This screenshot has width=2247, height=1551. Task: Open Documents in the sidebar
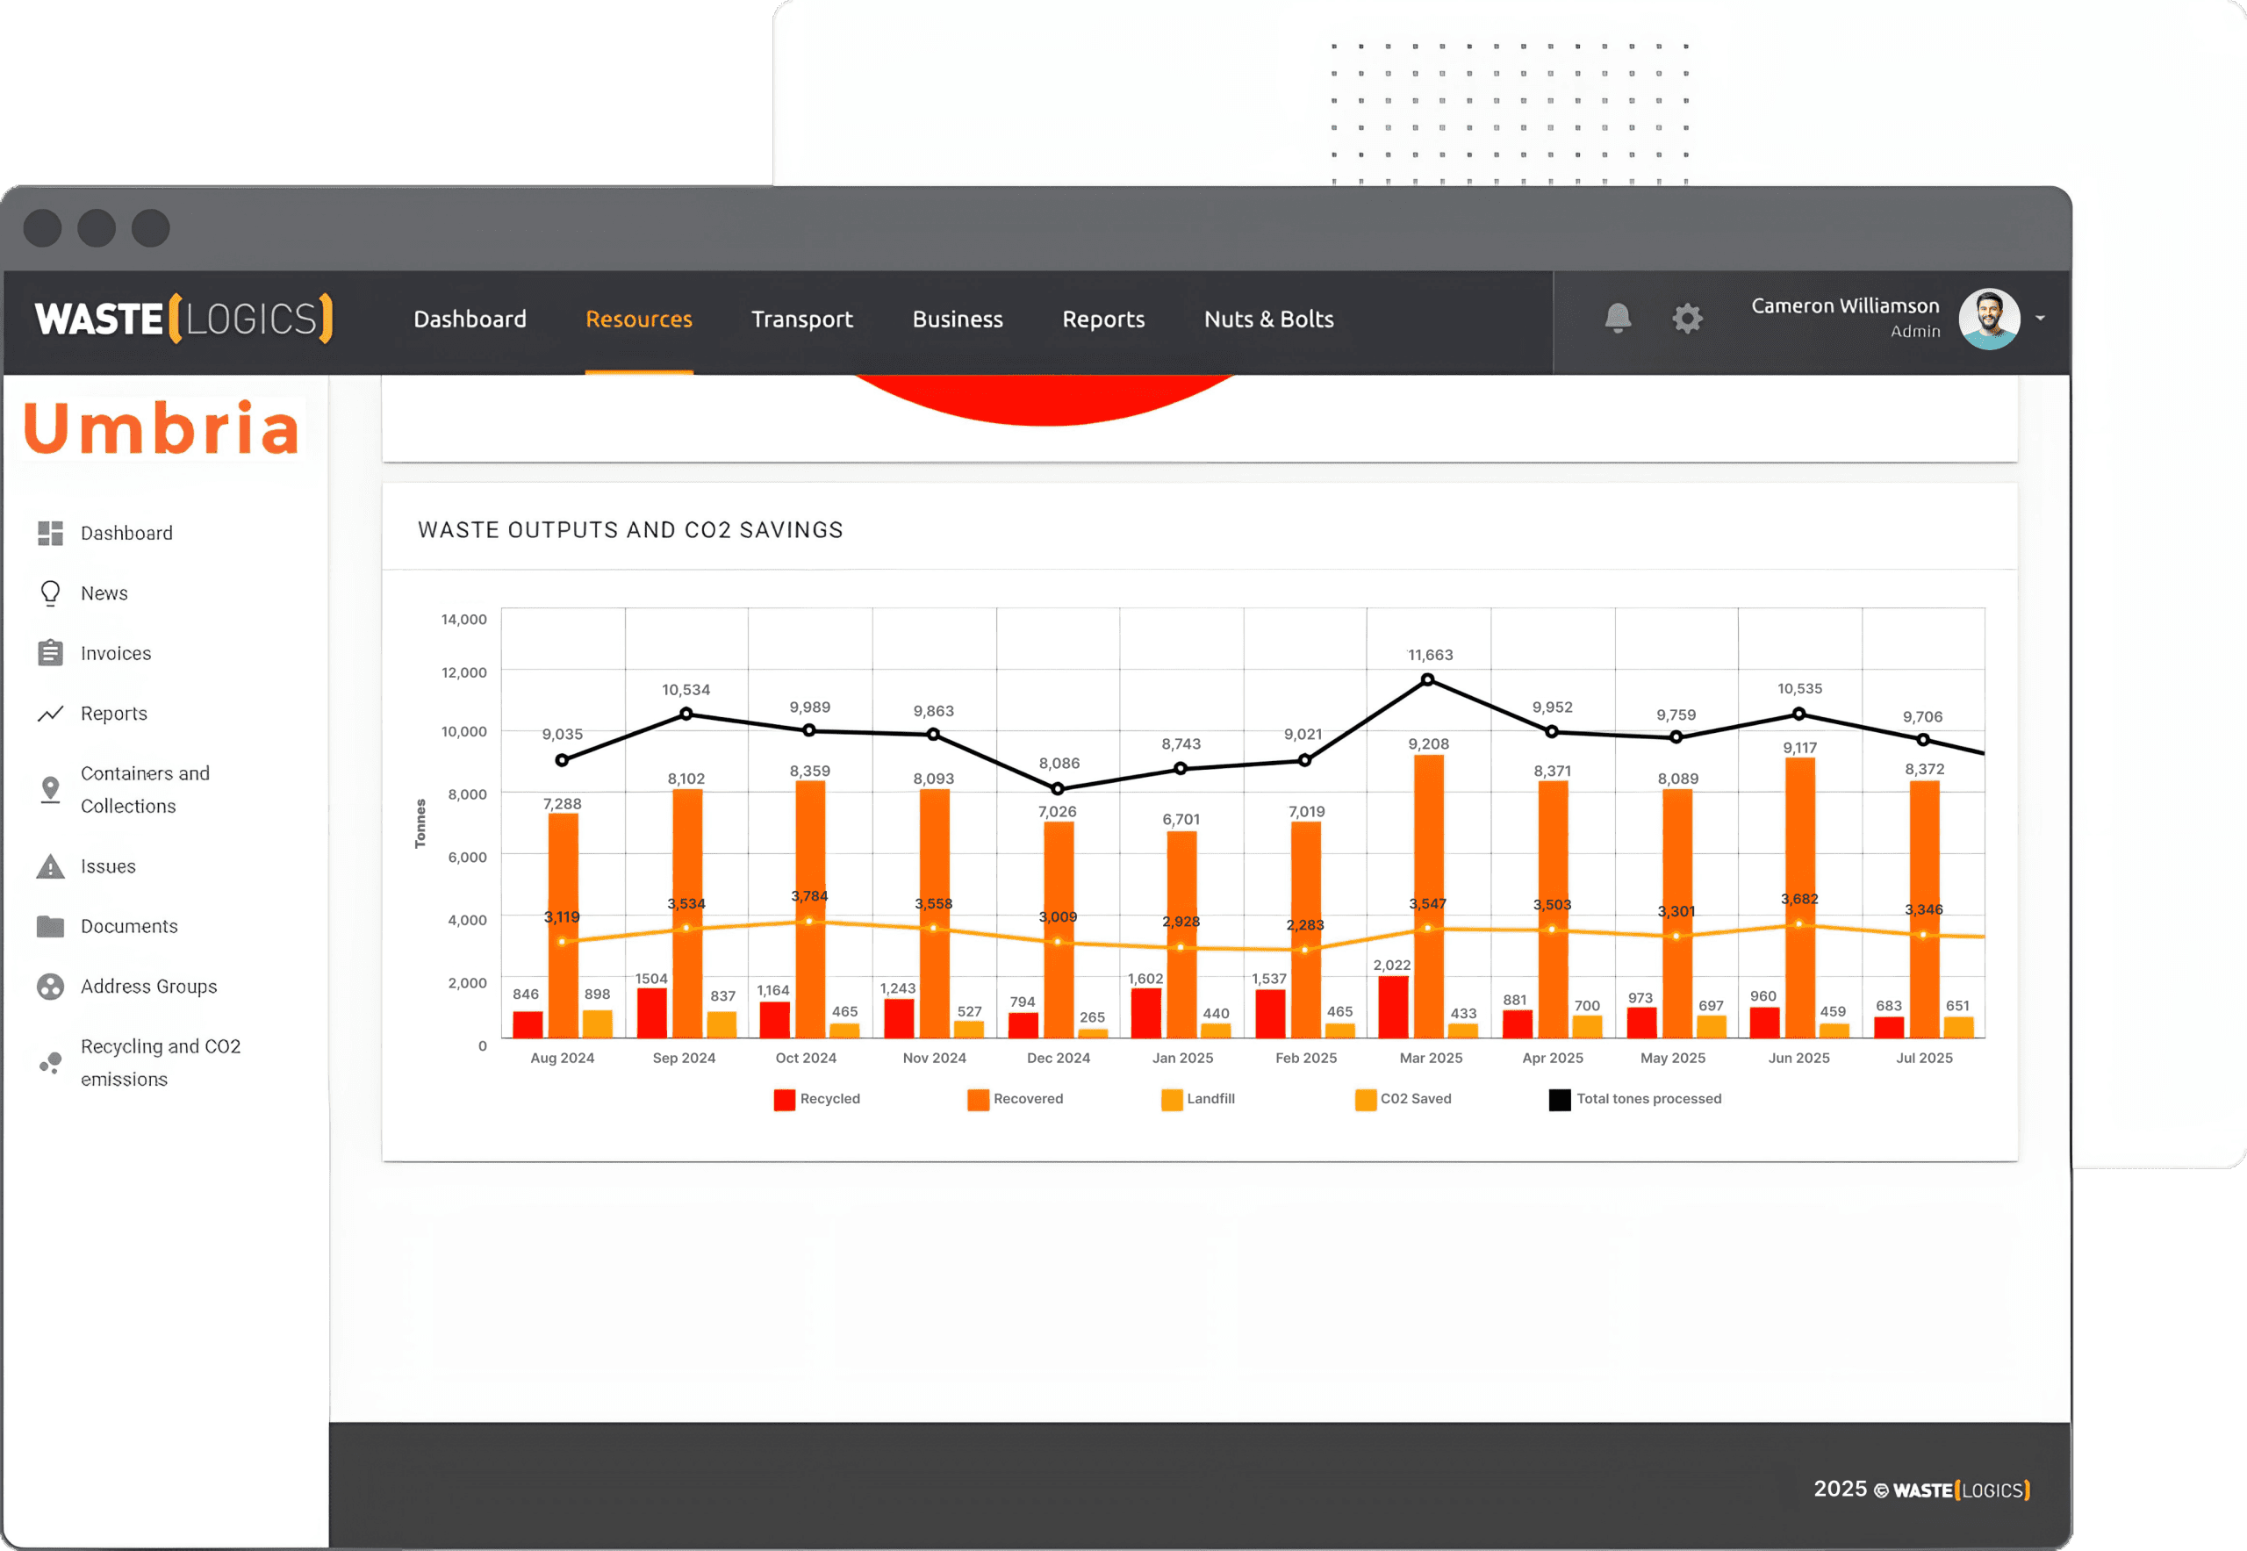[129, 926]
